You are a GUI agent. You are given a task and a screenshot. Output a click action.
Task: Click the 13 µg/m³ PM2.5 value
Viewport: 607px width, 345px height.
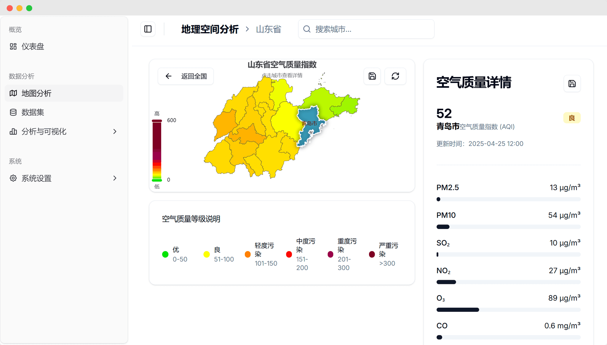[x=565, y=187]
